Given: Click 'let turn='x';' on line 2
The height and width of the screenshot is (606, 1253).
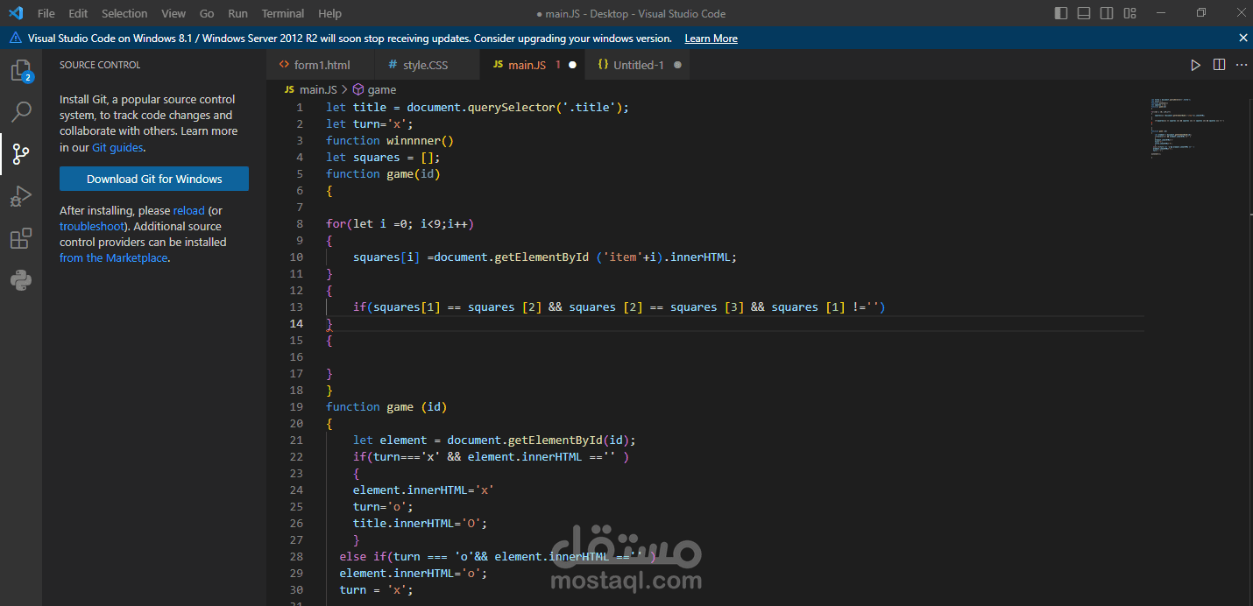Looking at the screenshot, I should pyautogui.click(x=370, y=123).
